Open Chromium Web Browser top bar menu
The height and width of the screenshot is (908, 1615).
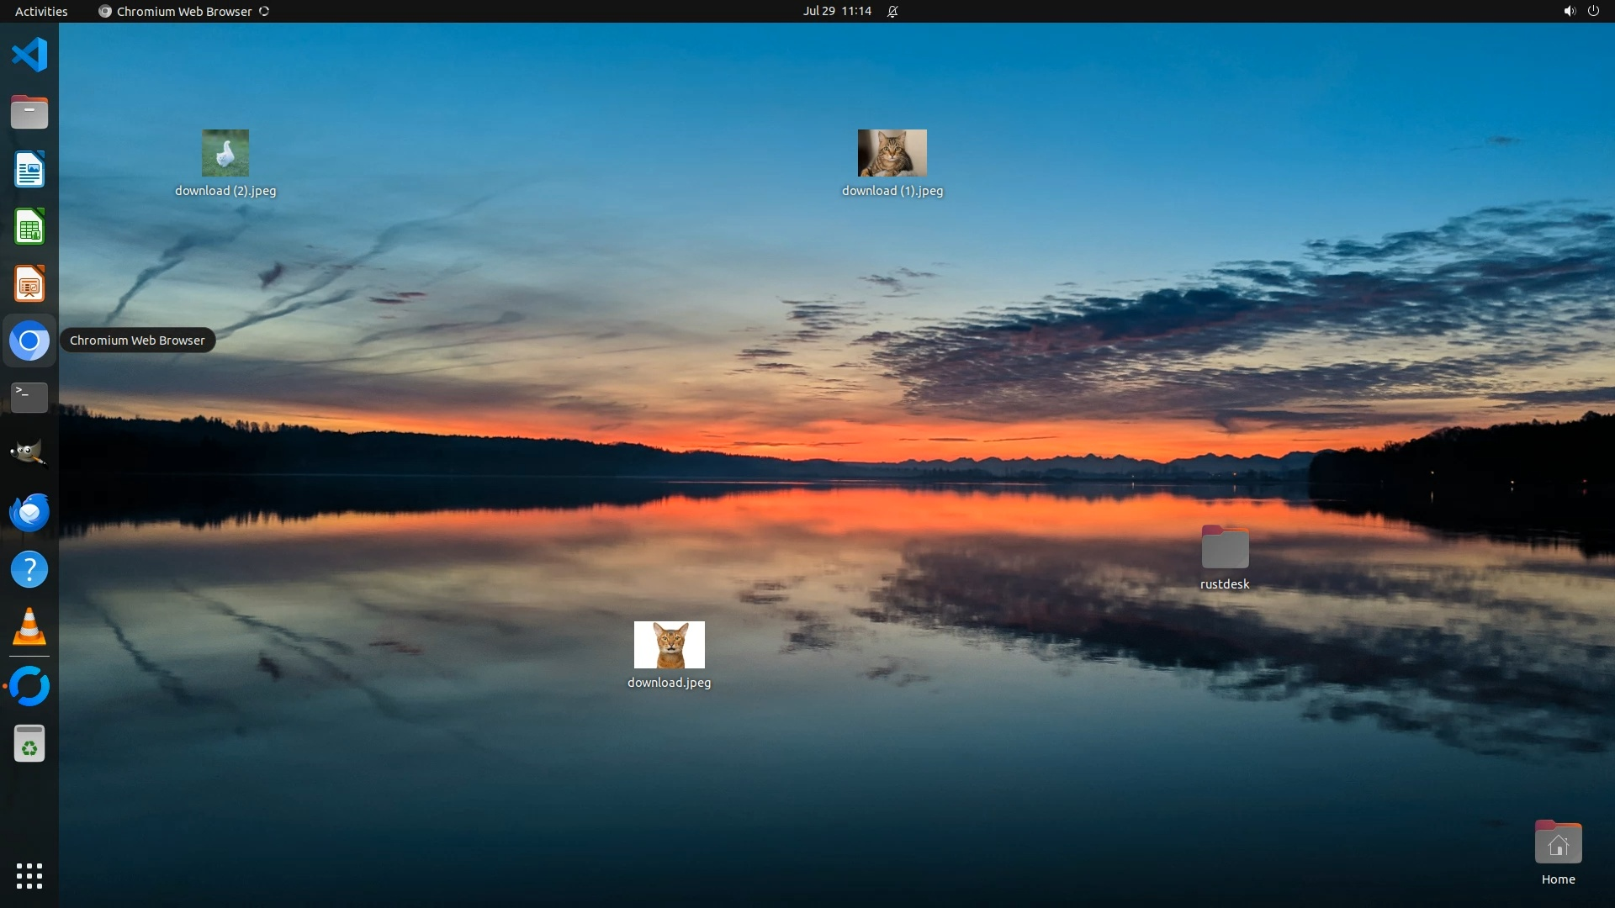(x=183, y=11)
